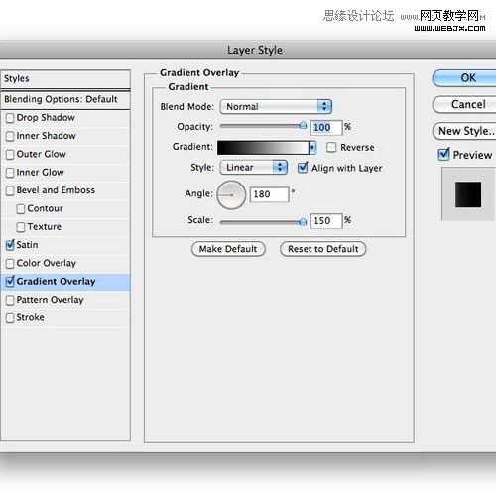Check the Contour sub-option box
496x496 pixels.
[x=21, y=209]
